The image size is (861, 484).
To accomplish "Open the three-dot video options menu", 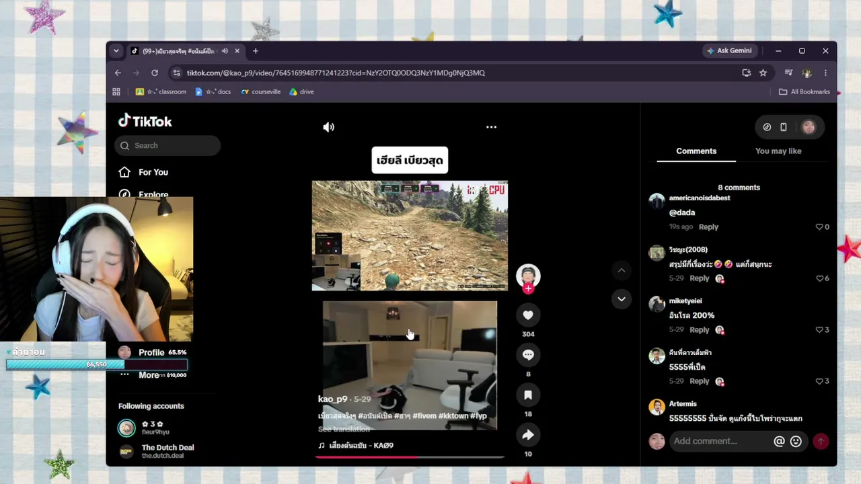I will (x=491, y=127).
